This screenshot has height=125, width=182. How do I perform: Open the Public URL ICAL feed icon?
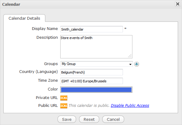64,106
